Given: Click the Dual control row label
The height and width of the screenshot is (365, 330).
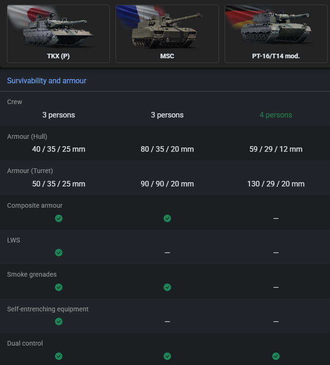Looking at the screenshot, I should 25,343.
